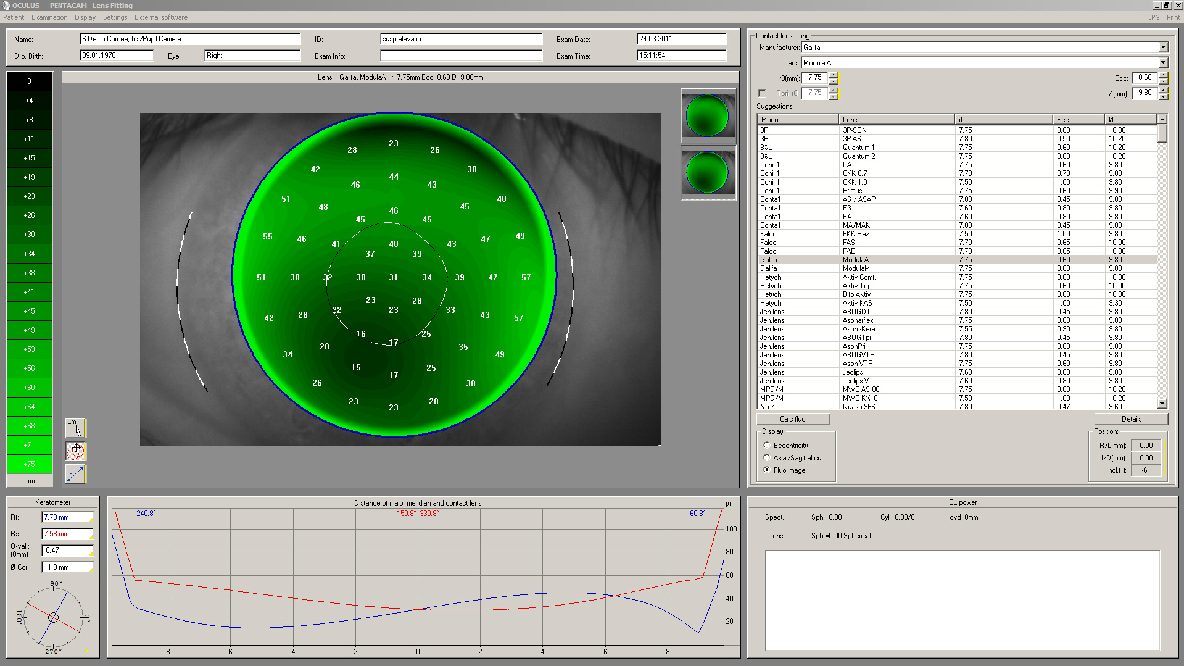The image size is (1184, 666).
Task: Click the CL power text area
Action: 963,601
